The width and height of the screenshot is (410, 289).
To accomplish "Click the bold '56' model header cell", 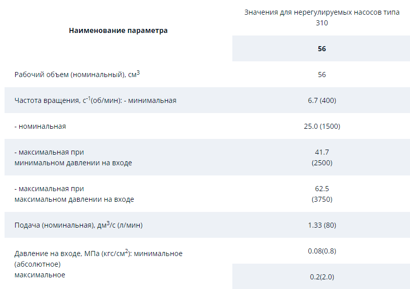I will (322, 49).
